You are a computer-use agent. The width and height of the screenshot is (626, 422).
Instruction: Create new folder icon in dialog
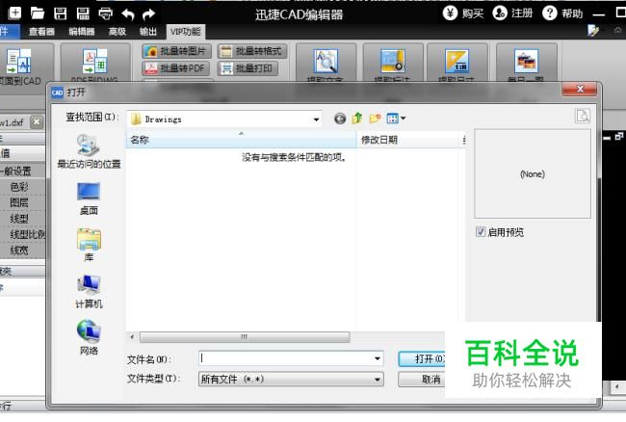[375, 119]
